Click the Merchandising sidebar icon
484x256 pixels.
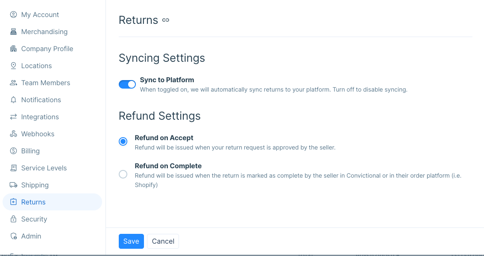coord(13,32)
